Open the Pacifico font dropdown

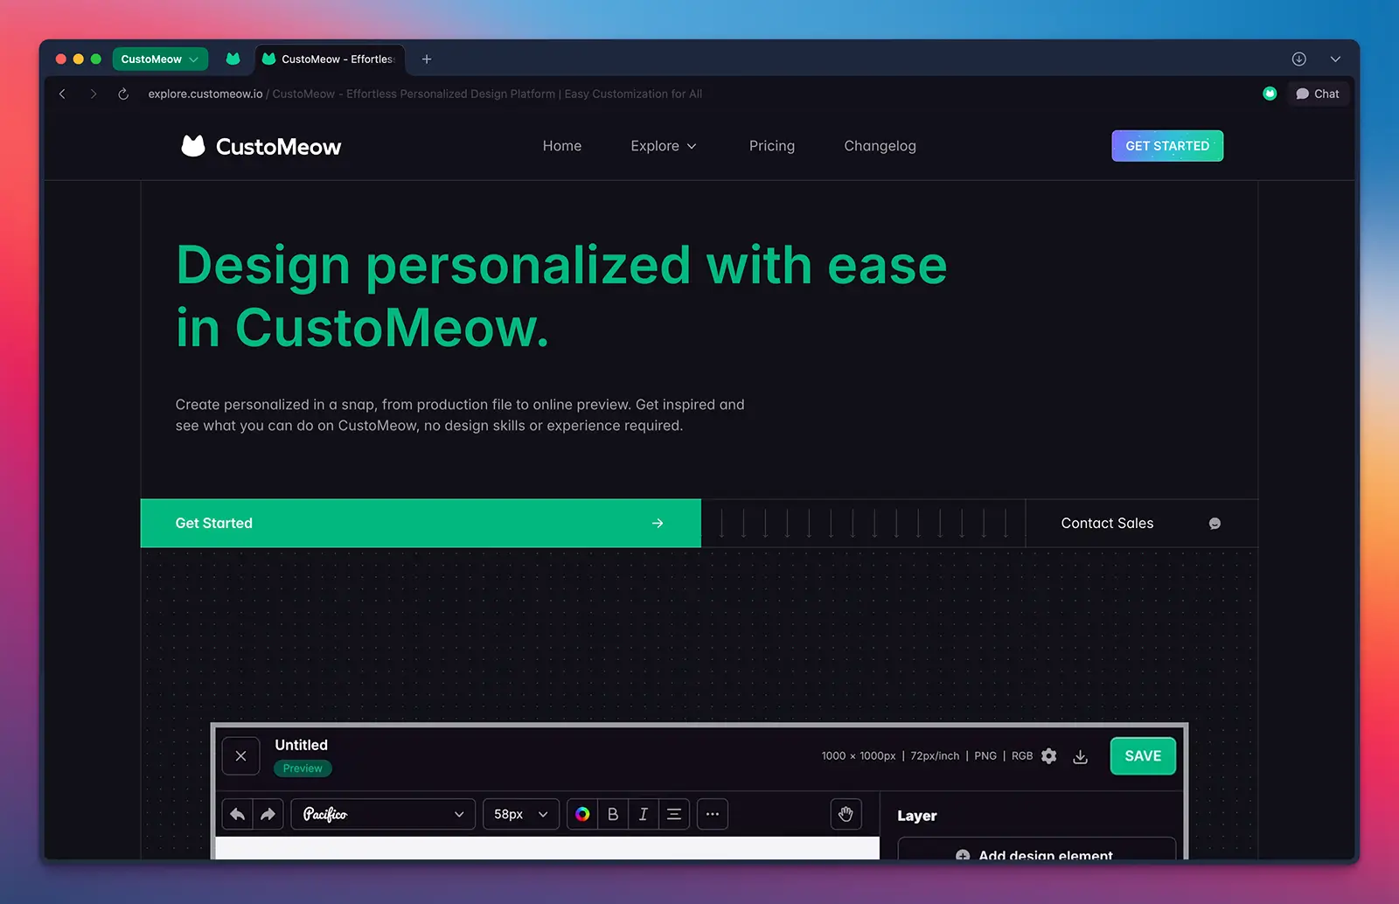[x=383, y=814]
